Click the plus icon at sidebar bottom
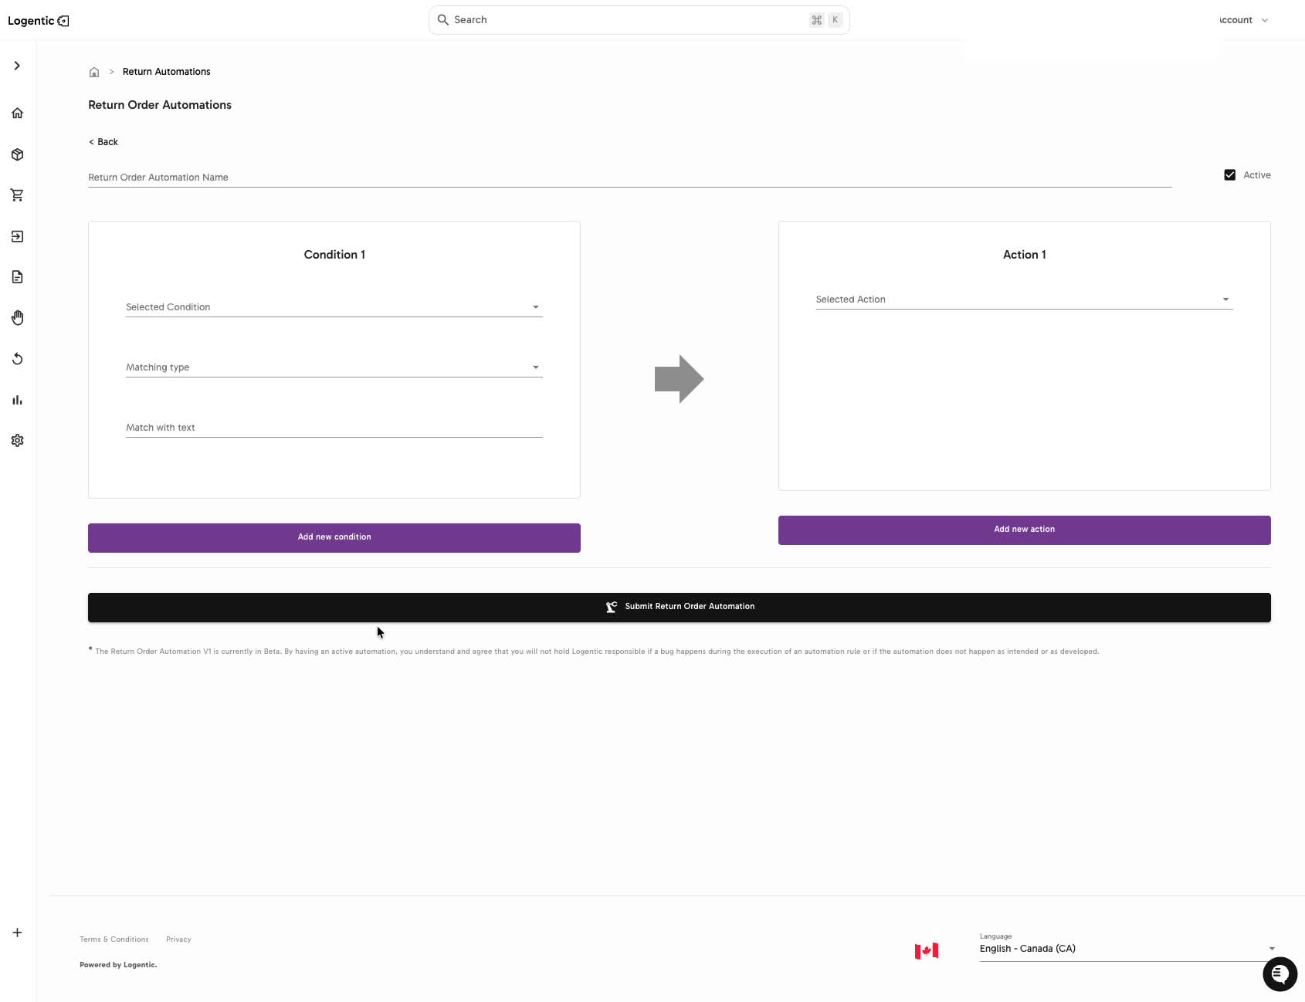Image resolution: width=1305 pixels, height=1002 pixels. tap(17, 933)
